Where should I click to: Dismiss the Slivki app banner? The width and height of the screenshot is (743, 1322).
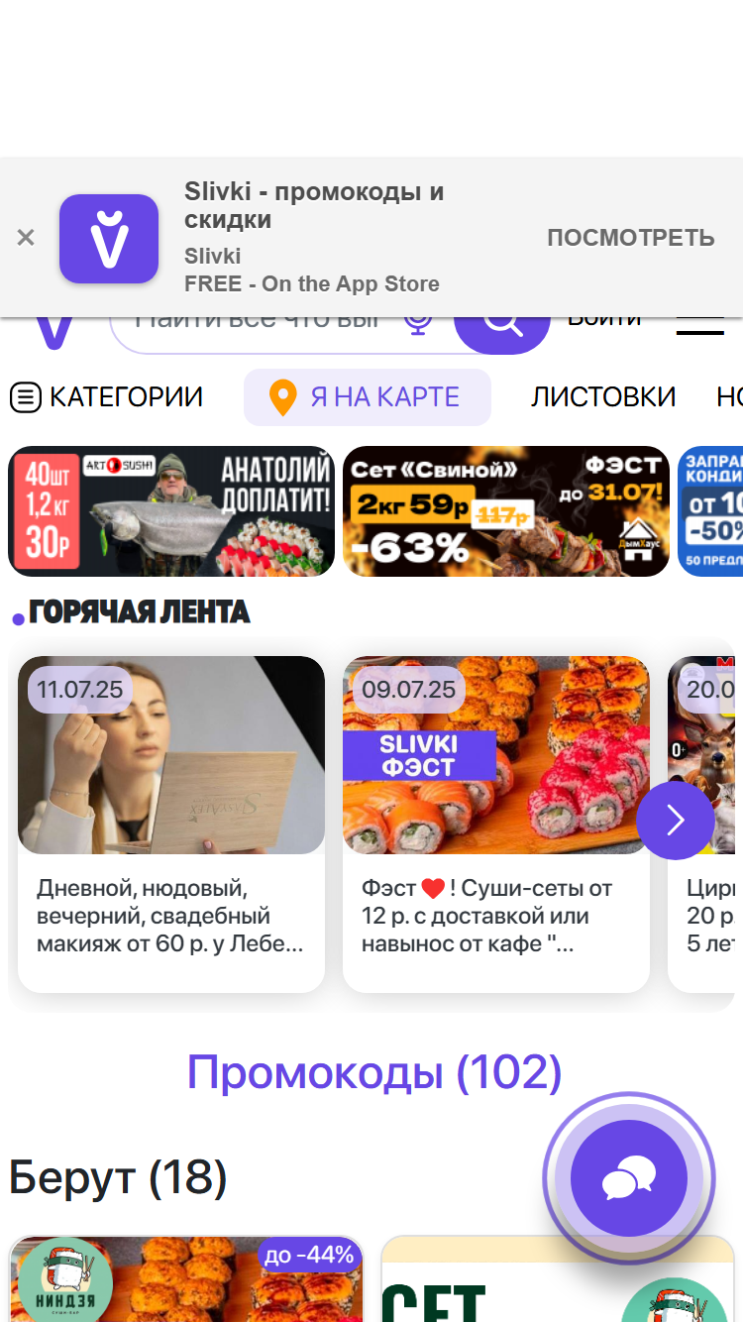tap(26, 238)
